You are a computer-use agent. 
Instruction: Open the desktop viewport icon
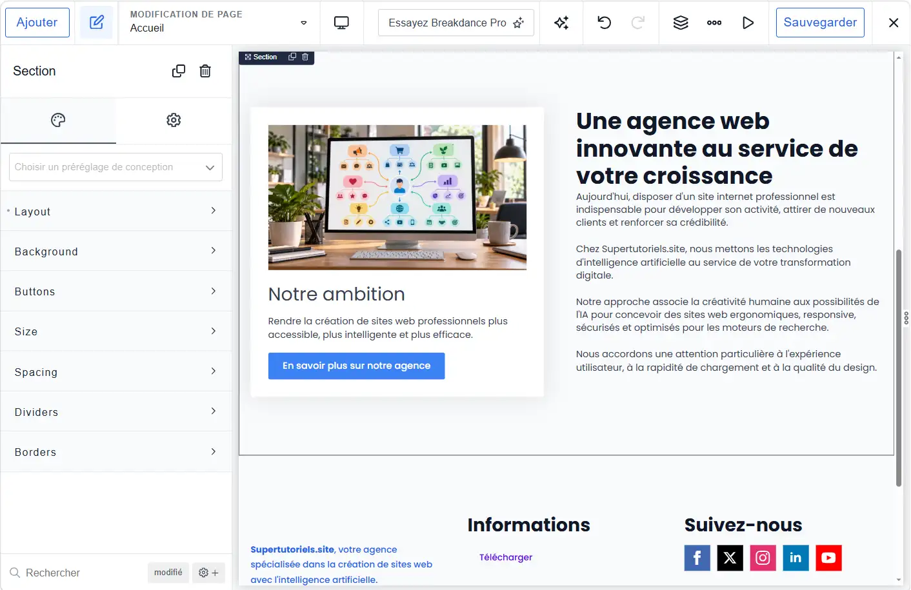341,23
